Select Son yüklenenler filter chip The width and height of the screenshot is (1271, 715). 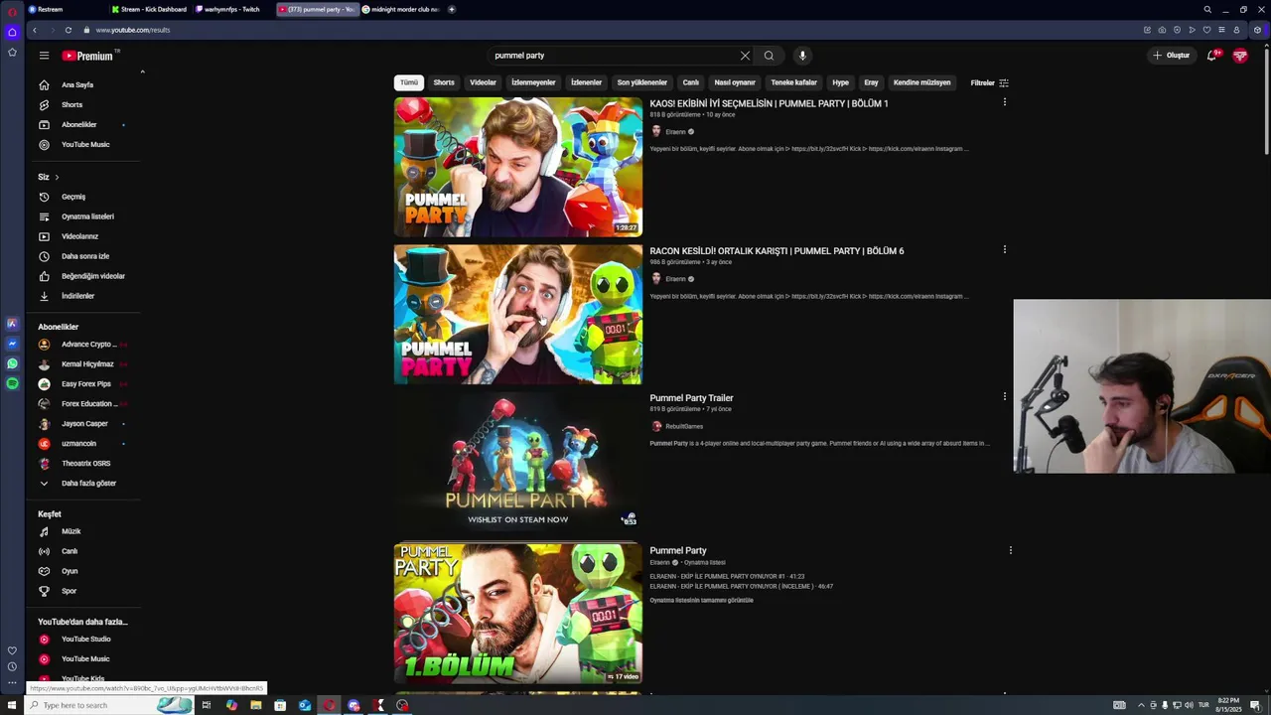click(642, 82)
